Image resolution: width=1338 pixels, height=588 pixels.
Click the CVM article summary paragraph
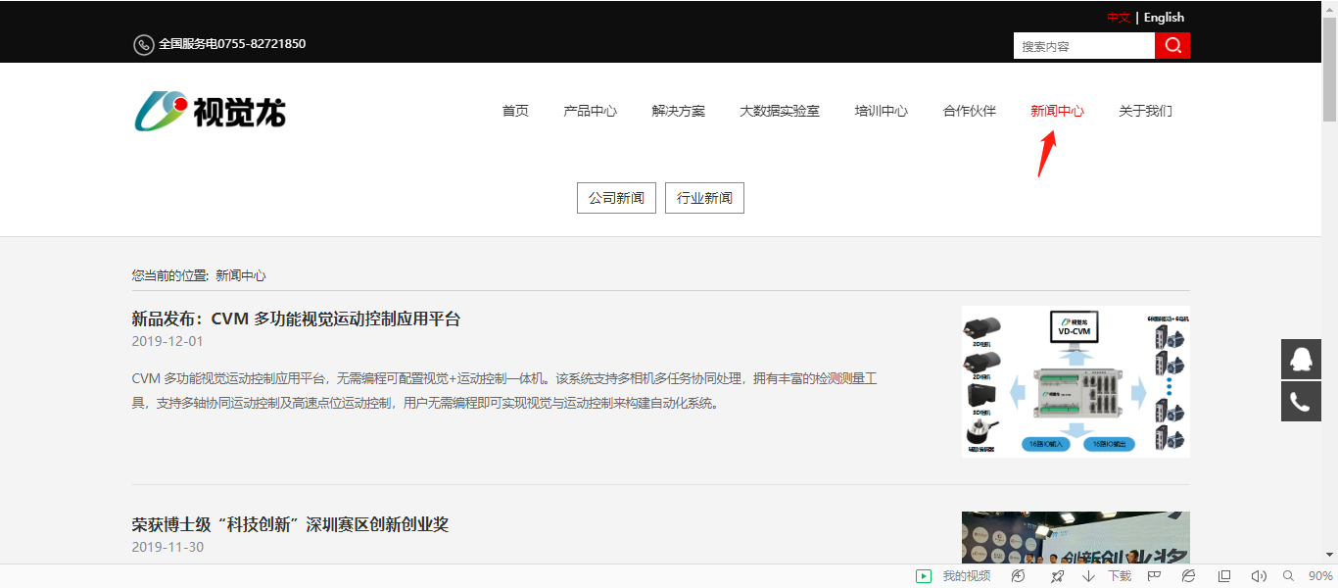tap(504, 390)
